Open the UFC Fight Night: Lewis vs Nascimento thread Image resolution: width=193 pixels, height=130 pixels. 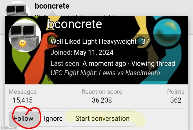point(105,73)
